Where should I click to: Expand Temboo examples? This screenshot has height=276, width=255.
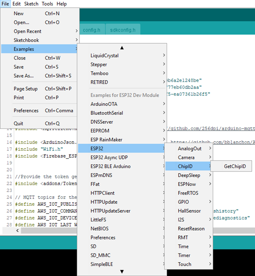pyautogui.click(x=122, y=73)
